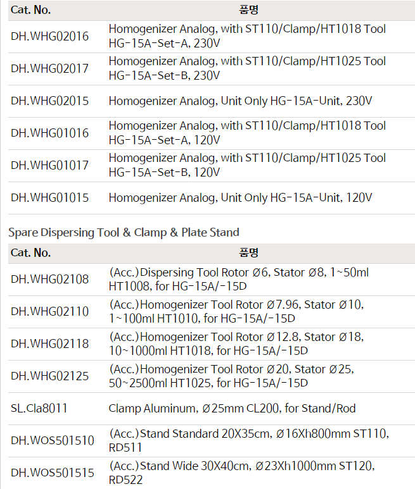Open catalog entry DH.WHG02015

(50, 101)
